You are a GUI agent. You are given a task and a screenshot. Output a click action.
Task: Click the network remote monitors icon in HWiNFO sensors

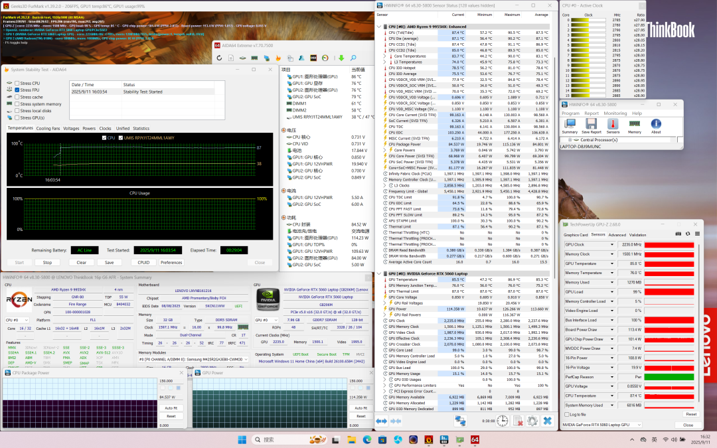[x=460, y=421]
